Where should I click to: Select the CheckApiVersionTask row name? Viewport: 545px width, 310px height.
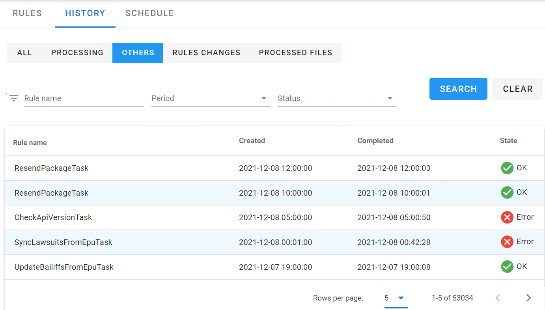pyautogui.click(x=53, y=217)
